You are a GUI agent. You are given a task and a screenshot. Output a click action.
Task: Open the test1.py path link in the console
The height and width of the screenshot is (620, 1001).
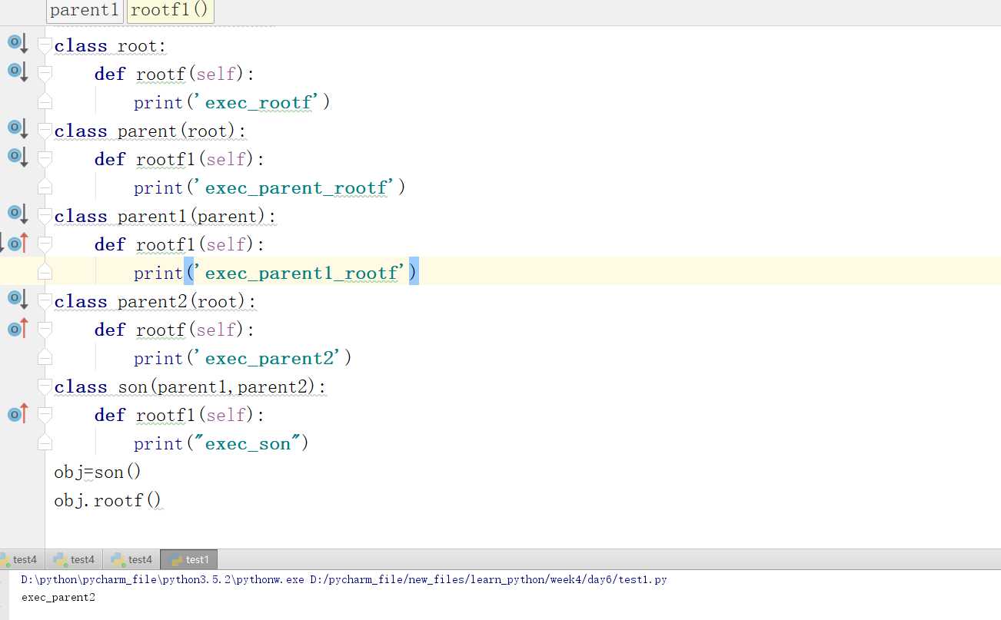click(488, 579)
